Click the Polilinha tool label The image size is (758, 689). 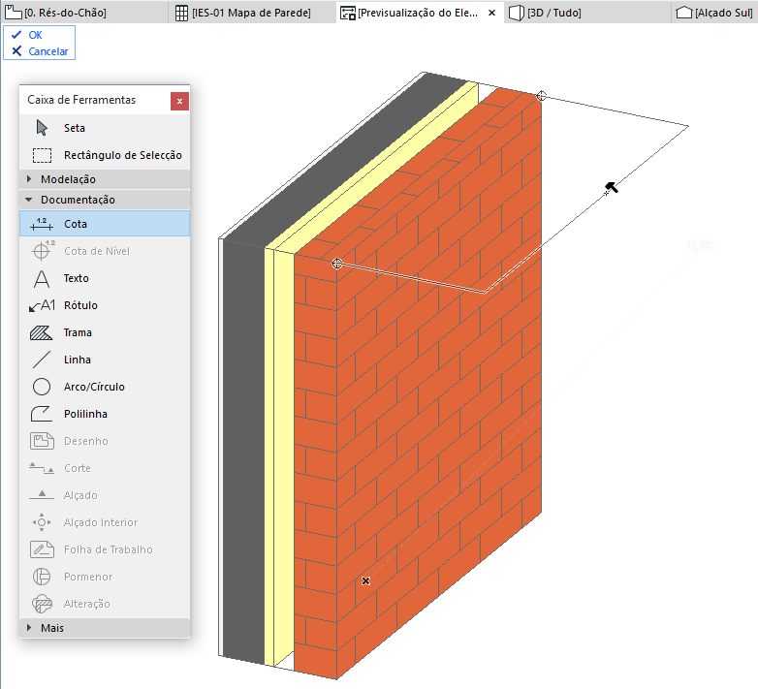[x=85, y=414]
